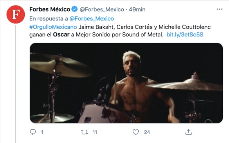This screenshot has height=143, width=229.
Task: Expand the three-dot more options menu
Action: 219,9
